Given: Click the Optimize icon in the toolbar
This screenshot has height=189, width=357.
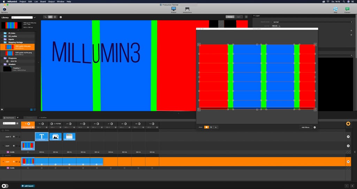Looking at the screenshot, I should 5,9.
